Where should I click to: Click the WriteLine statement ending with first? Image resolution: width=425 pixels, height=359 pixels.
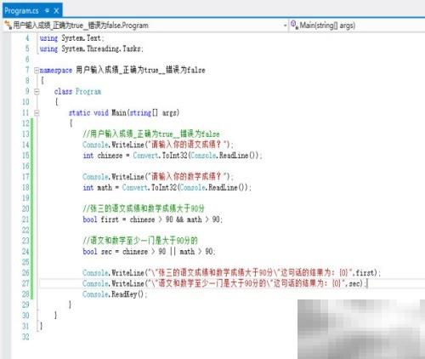pos(231,273)
